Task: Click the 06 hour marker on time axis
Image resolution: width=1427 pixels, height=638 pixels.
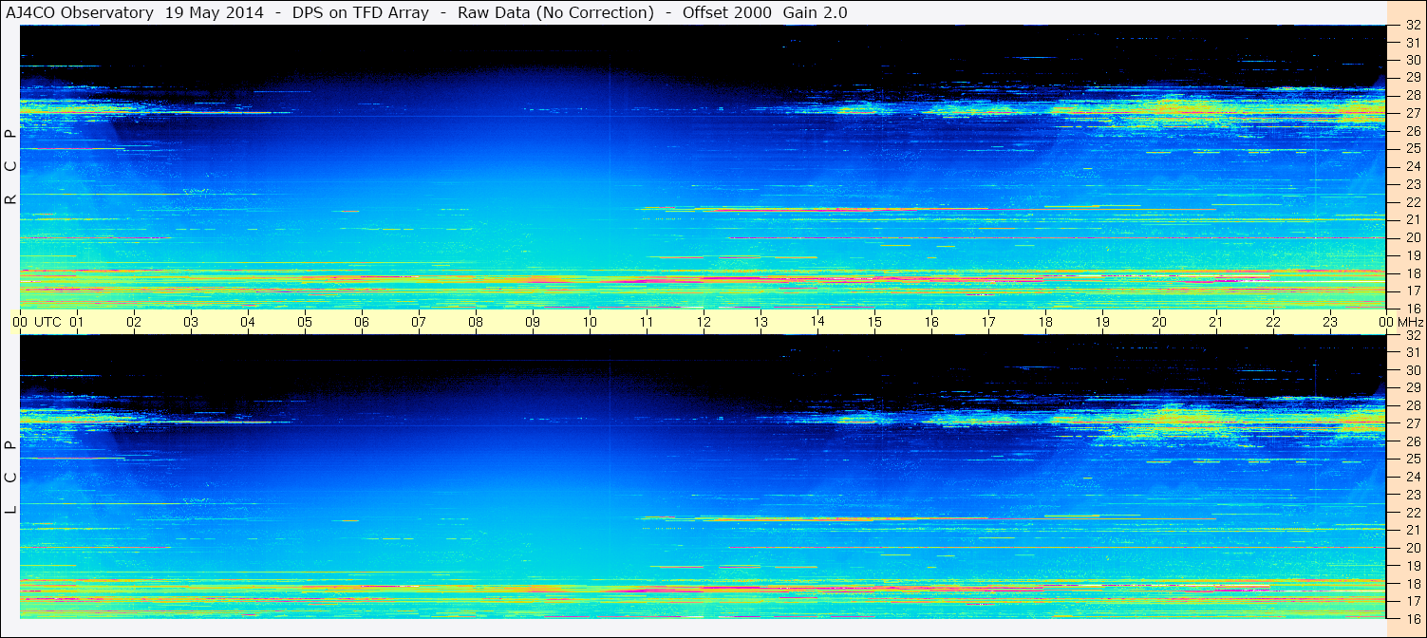Action: point(362,322)
